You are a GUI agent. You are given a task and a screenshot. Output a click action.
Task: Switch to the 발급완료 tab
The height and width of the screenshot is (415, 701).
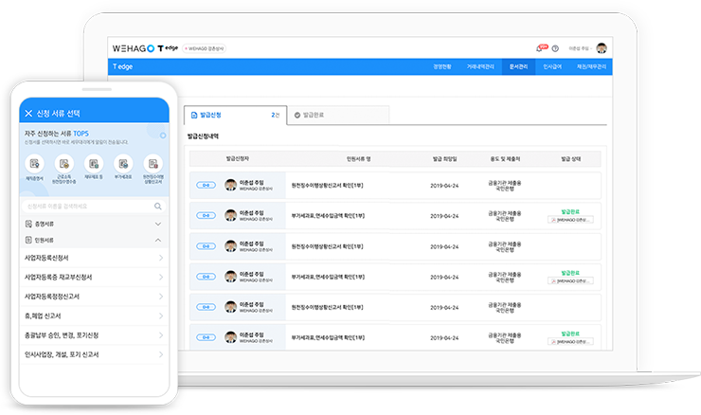coord(338,115)
